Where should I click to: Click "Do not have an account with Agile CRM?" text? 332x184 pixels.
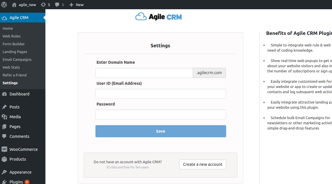click(128, 162)
